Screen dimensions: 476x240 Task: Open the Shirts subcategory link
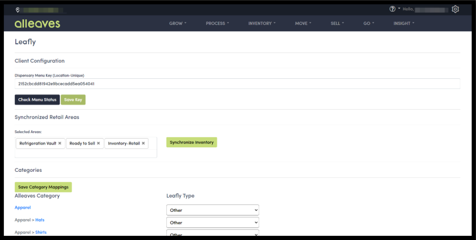click(41, 232)
